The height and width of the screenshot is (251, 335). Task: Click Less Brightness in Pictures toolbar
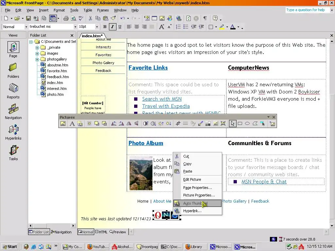point(168,124)
